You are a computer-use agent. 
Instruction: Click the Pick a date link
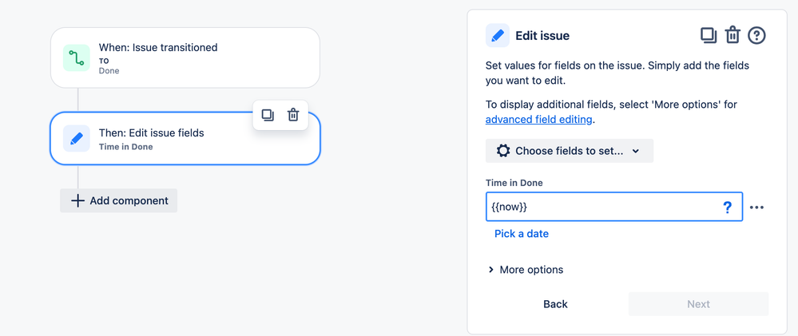tap(521, 234)
